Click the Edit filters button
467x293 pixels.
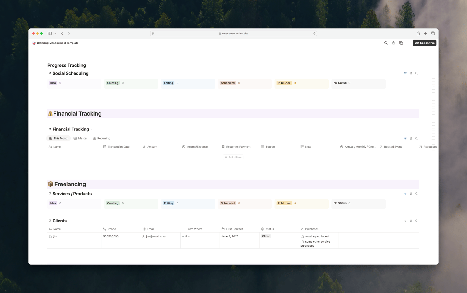tap(233, 158)
